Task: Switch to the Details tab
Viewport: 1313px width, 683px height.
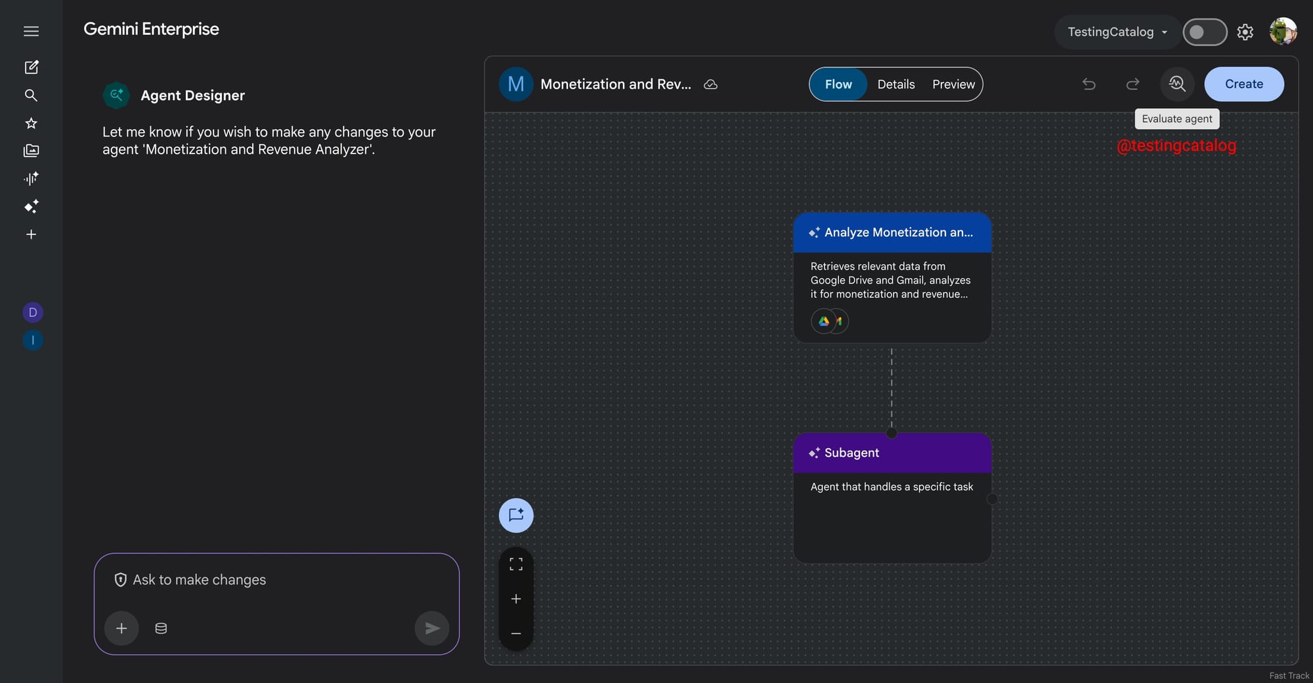Action: point(895,84)
